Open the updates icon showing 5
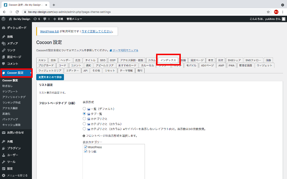This screenshot has width=287, height=179. pos(36,19)
